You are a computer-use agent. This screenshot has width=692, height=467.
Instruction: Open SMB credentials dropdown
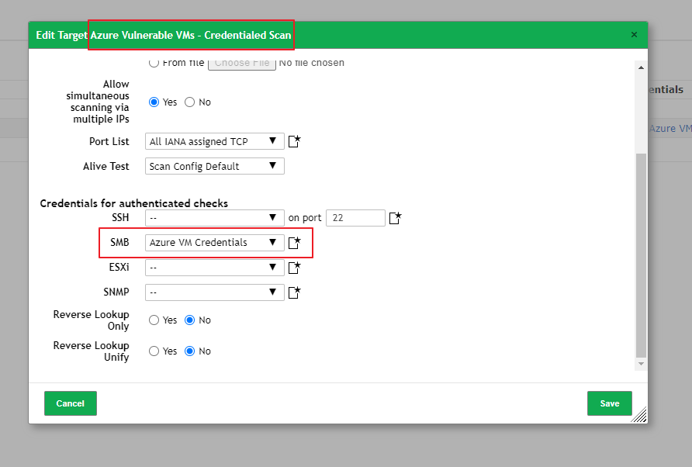click(x=214, y=242)
